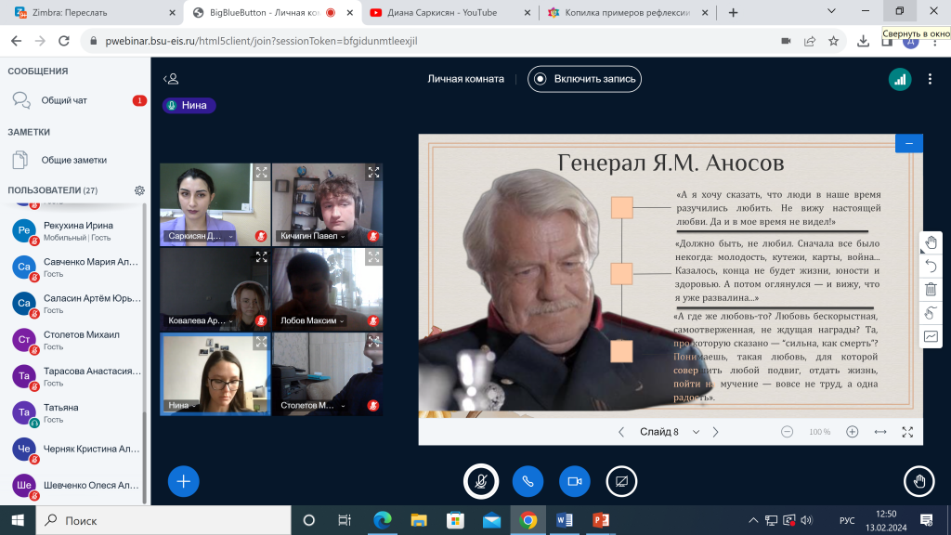Fullscreen Кичигин Павел webcam

point(373,172)
